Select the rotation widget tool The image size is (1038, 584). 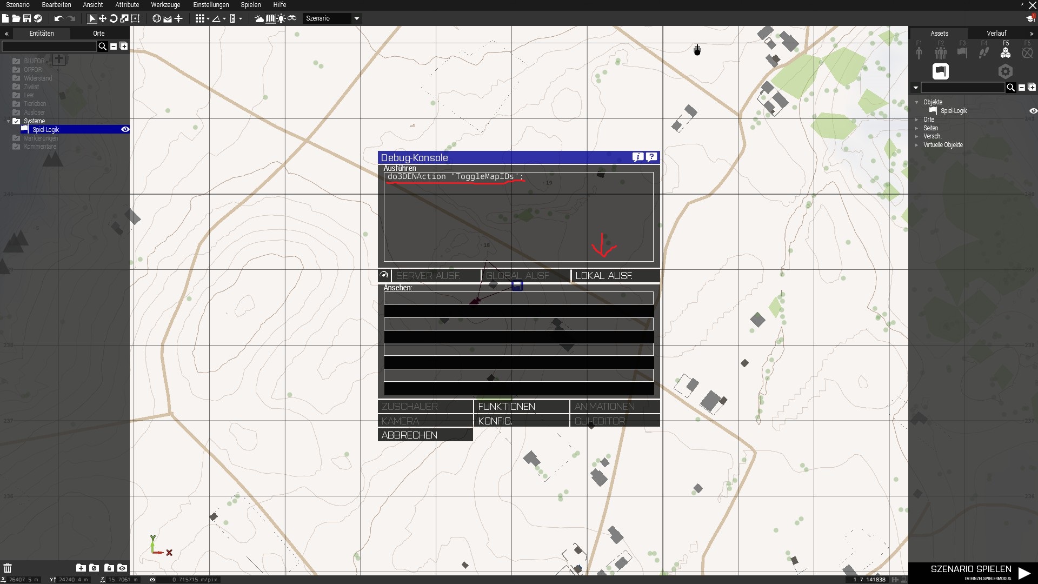tap(114, 18)
